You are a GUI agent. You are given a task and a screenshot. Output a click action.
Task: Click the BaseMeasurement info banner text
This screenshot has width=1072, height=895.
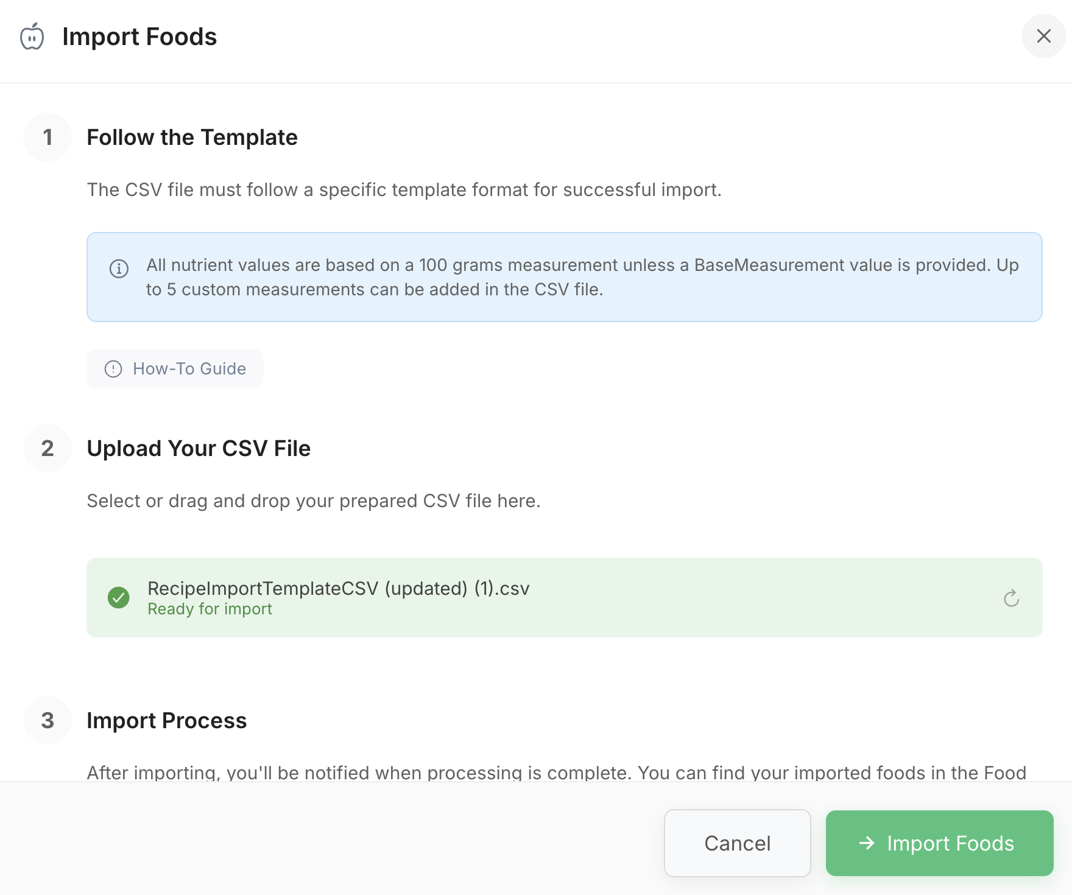tap(582, 277)
